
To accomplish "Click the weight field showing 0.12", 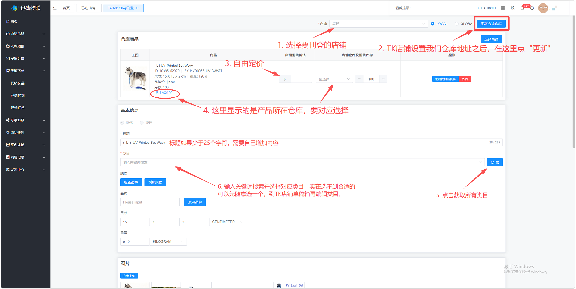I will pos(135,242).
